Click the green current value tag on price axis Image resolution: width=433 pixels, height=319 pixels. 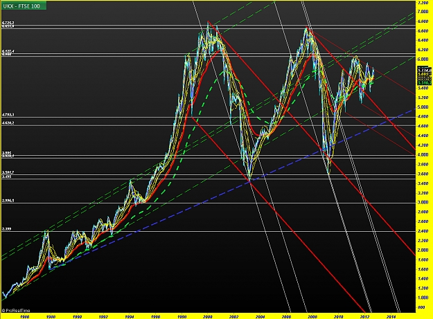point(425,82)
